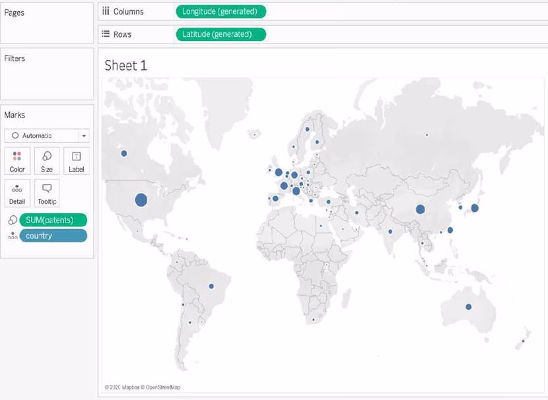Click the Australia circle on the map
Viewport: 548px width, 400px height.
pyautogui.click(x=468, y=307)
